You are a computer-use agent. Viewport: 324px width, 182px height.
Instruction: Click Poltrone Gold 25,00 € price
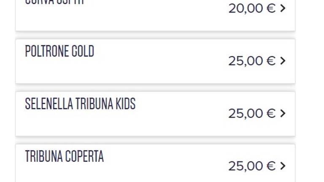click(x=252, y=61)
